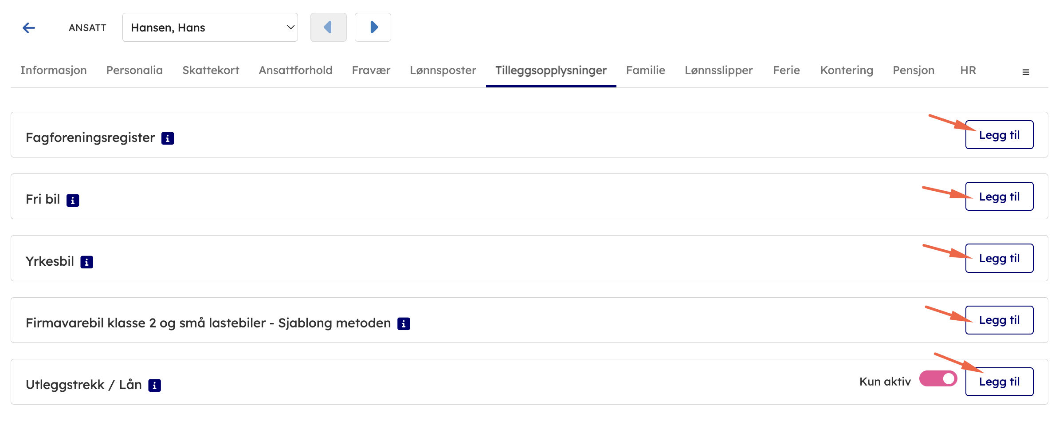This screenshot has width=1059, height=425.
Task: Add Utleggstrekk / Lån via Legg til
Action: point(999,382)
